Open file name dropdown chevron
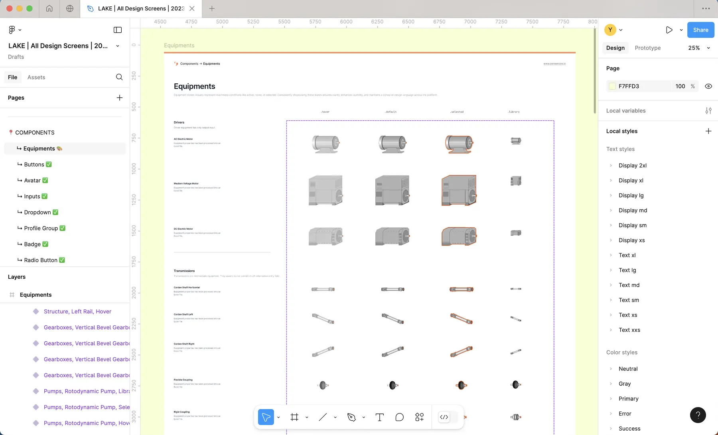This screenshot has width=718, height=435. click(118, 46)
